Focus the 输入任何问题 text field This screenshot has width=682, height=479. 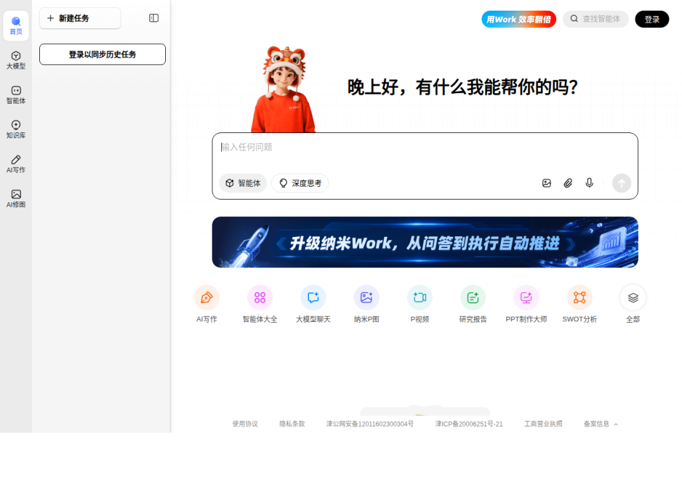point(425,152)
